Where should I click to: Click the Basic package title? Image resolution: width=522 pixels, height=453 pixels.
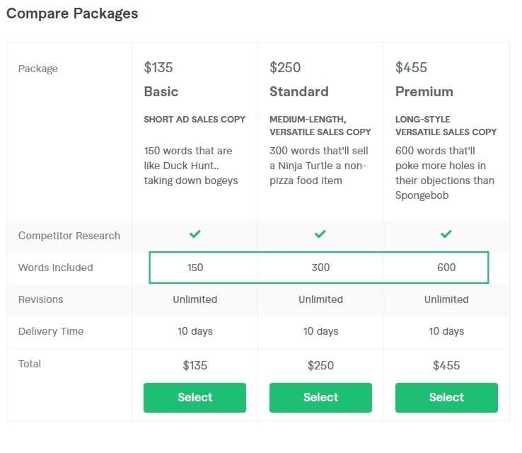(x=161, y=91)
